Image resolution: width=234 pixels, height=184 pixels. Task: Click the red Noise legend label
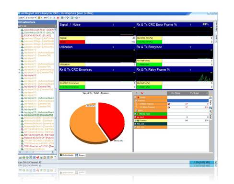72,42
